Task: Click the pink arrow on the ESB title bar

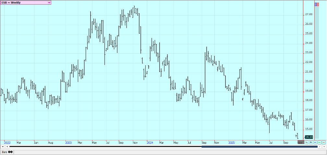Action: 49,3
